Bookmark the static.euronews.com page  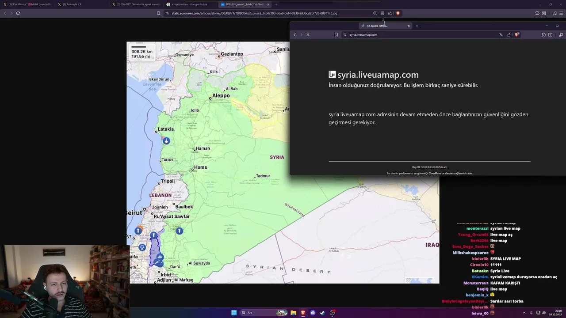(x=158, y=13)
